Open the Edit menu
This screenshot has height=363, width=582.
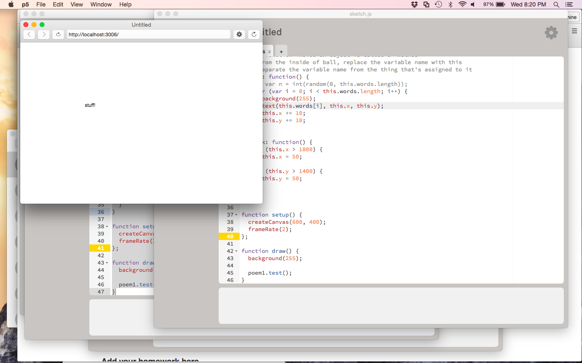click(58, 4)
